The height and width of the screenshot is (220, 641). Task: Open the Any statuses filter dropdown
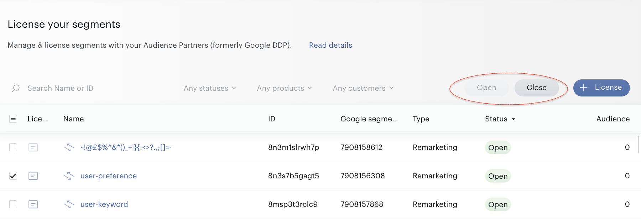coord(210,88)
